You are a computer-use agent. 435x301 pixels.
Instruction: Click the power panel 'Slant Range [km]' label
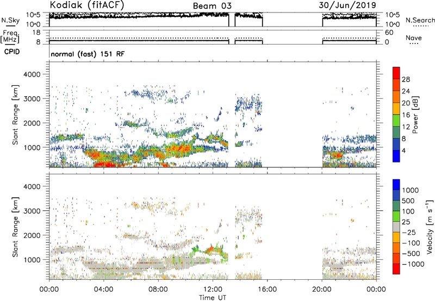(x=16, y=115)
